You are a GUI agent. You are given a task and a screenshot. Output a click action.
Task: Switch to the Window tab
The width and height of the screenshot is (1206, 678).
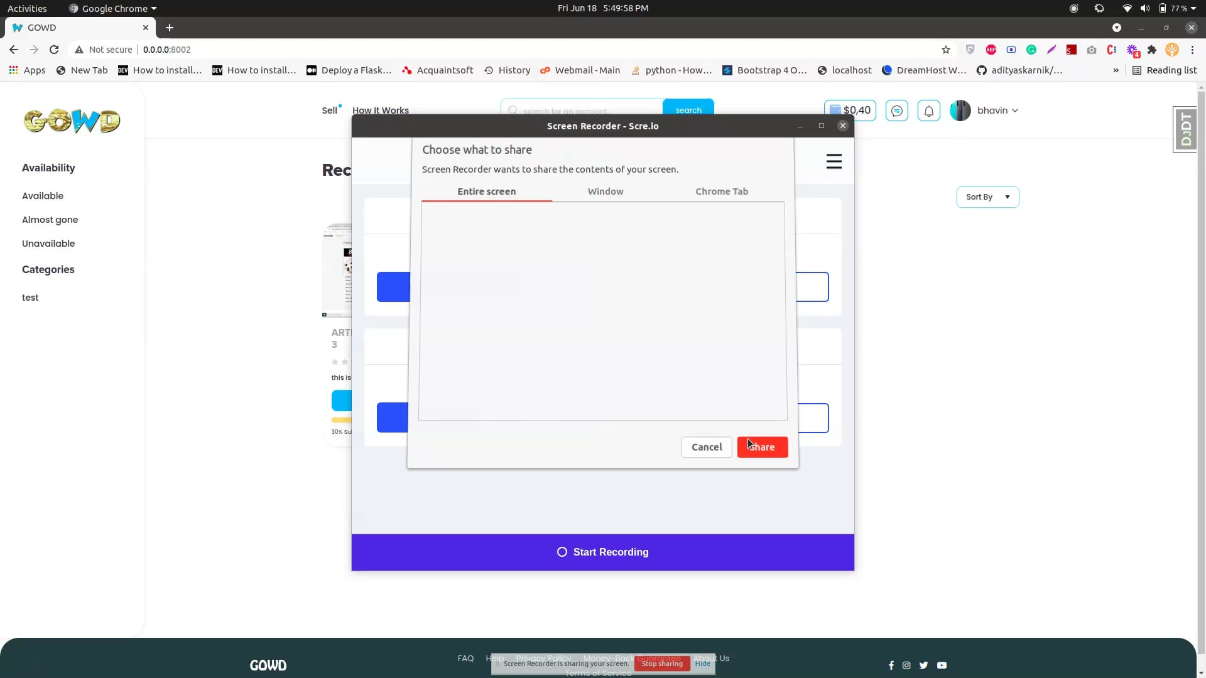[606, 191]
